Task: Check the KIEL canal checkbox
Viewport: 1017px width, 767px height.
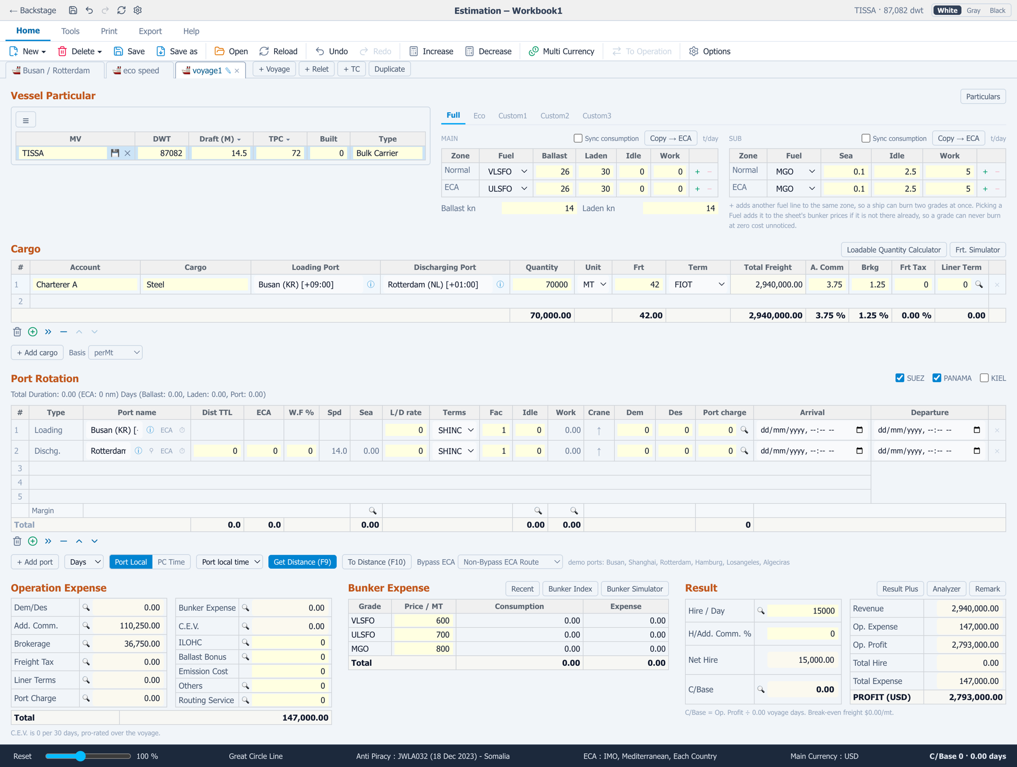Action: pyautogui.click(x=984, y=378)
